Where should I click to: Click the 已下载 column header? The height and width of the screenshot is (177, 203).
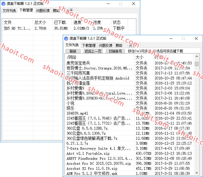[x=62, y=22]
